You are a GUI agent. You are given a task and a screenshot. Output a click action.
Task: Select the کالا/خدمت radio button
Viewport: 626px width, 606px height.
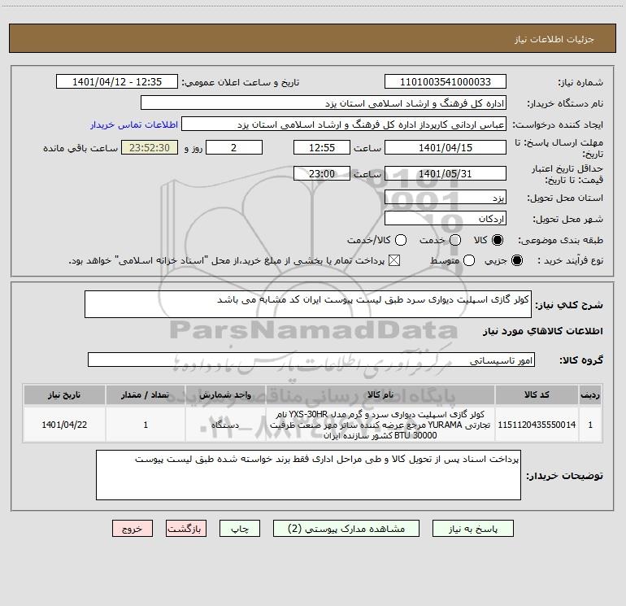pos(401,240)
